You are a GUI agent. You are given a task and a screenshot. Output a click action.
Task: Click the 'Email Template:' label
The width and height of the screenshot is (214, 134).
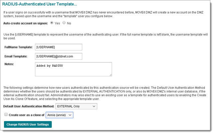click(16, 56)
